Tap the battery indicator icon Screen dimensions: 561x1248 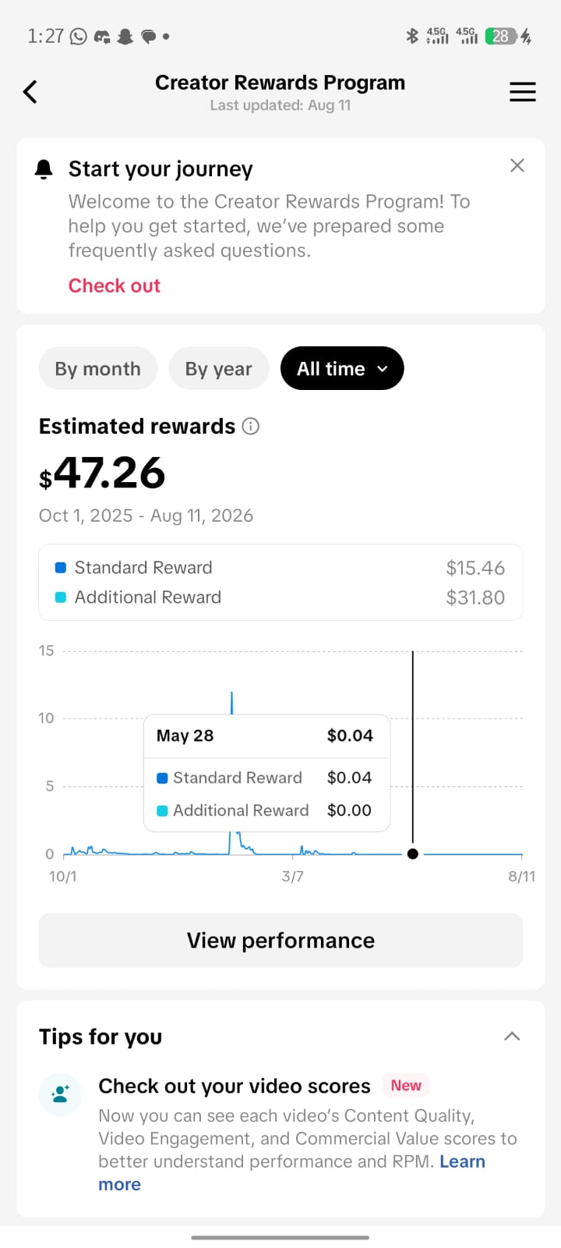pos(501,36)
